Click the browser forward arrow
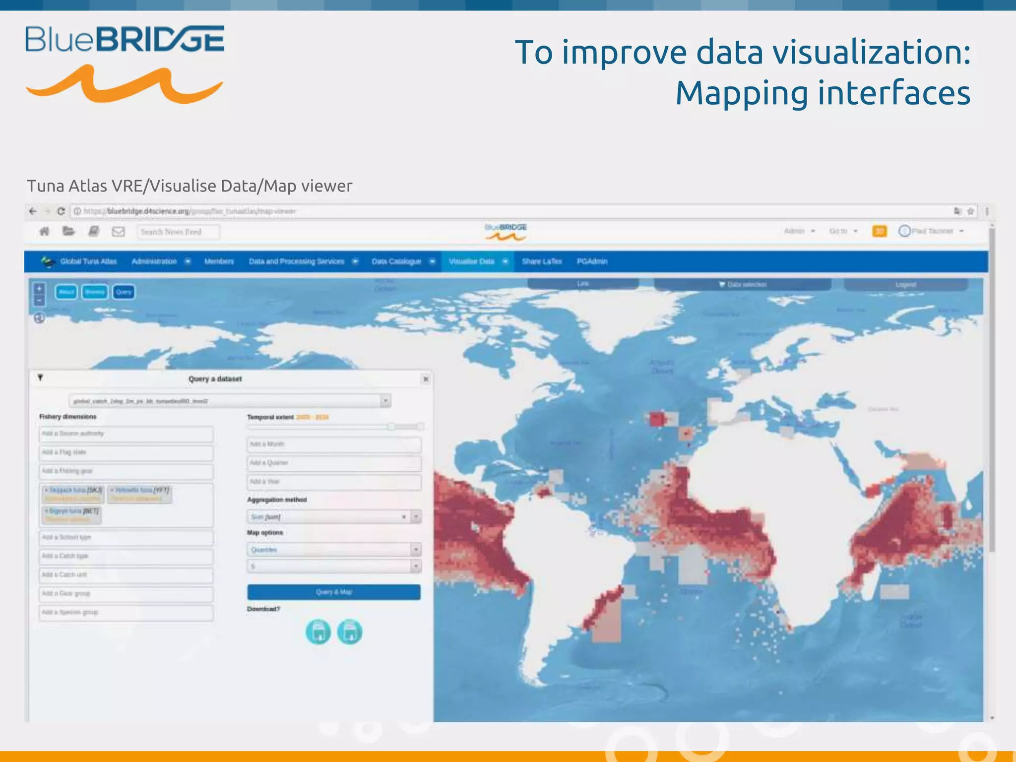 point(47,211)
